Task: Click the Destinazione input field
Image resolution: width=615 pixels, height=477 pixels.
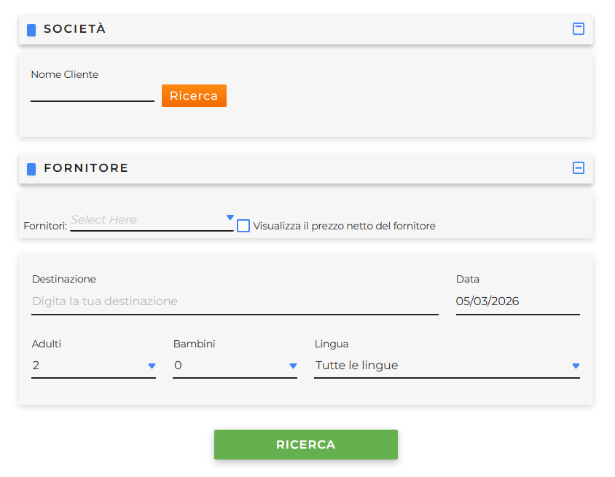Action: (235, 301)
